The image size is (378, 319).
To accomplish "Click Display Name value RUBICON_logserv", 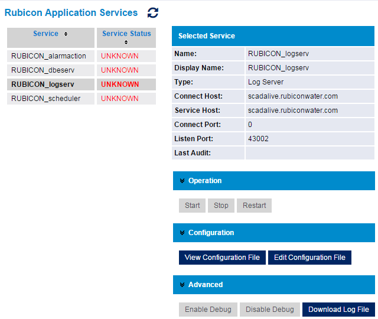I will click(x=278, y=68).
